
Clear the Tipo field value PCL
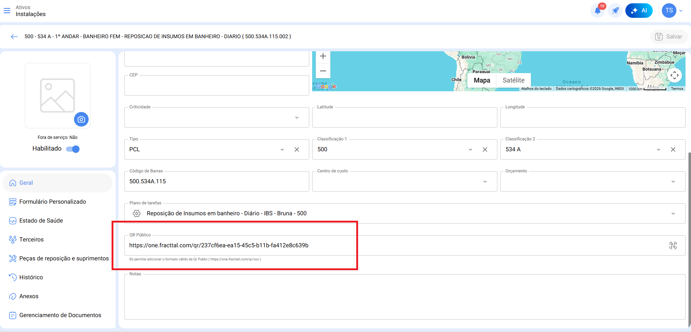pyautogui.click(x=297, y=149)
